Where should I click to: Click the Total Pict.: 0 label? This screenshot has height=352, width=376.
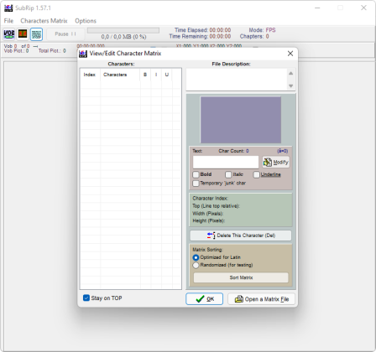pos(52,50)
